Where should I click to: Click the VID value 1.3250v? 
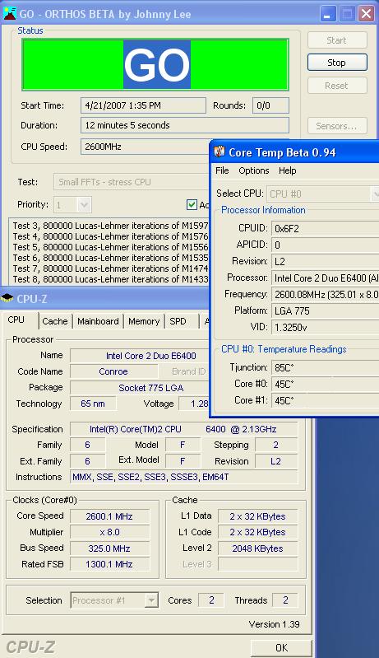tap(325, 327)
